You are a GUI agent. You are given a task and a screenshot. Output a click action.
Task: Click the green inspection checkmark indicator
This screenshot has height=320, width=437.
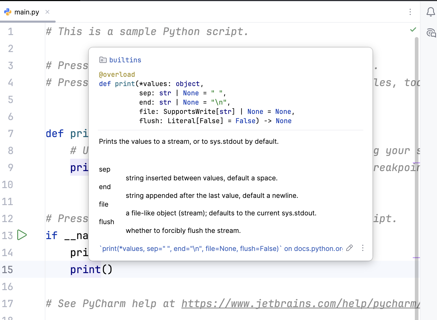coord(413,30)
